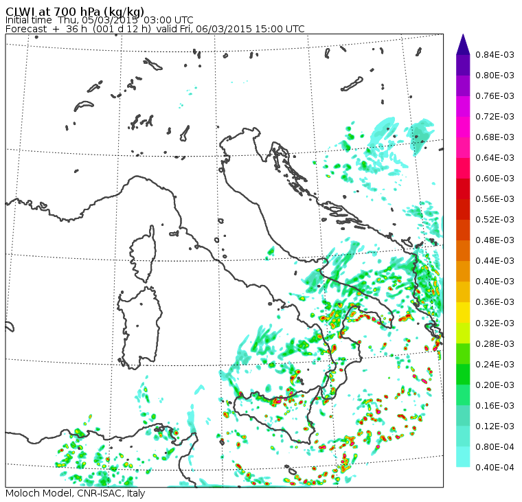
Task: Click legend band between 0.76E-03 and 0.72E-03
Action: point(463,106)
